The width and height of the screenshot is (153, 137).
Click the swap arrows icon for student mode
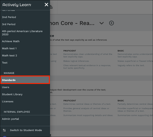(x=4, y=130)
